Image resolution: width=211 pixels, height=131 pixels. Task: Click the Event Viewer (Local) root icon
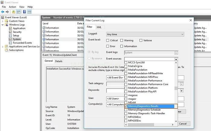pyautogui.click(x=2, y=17)
